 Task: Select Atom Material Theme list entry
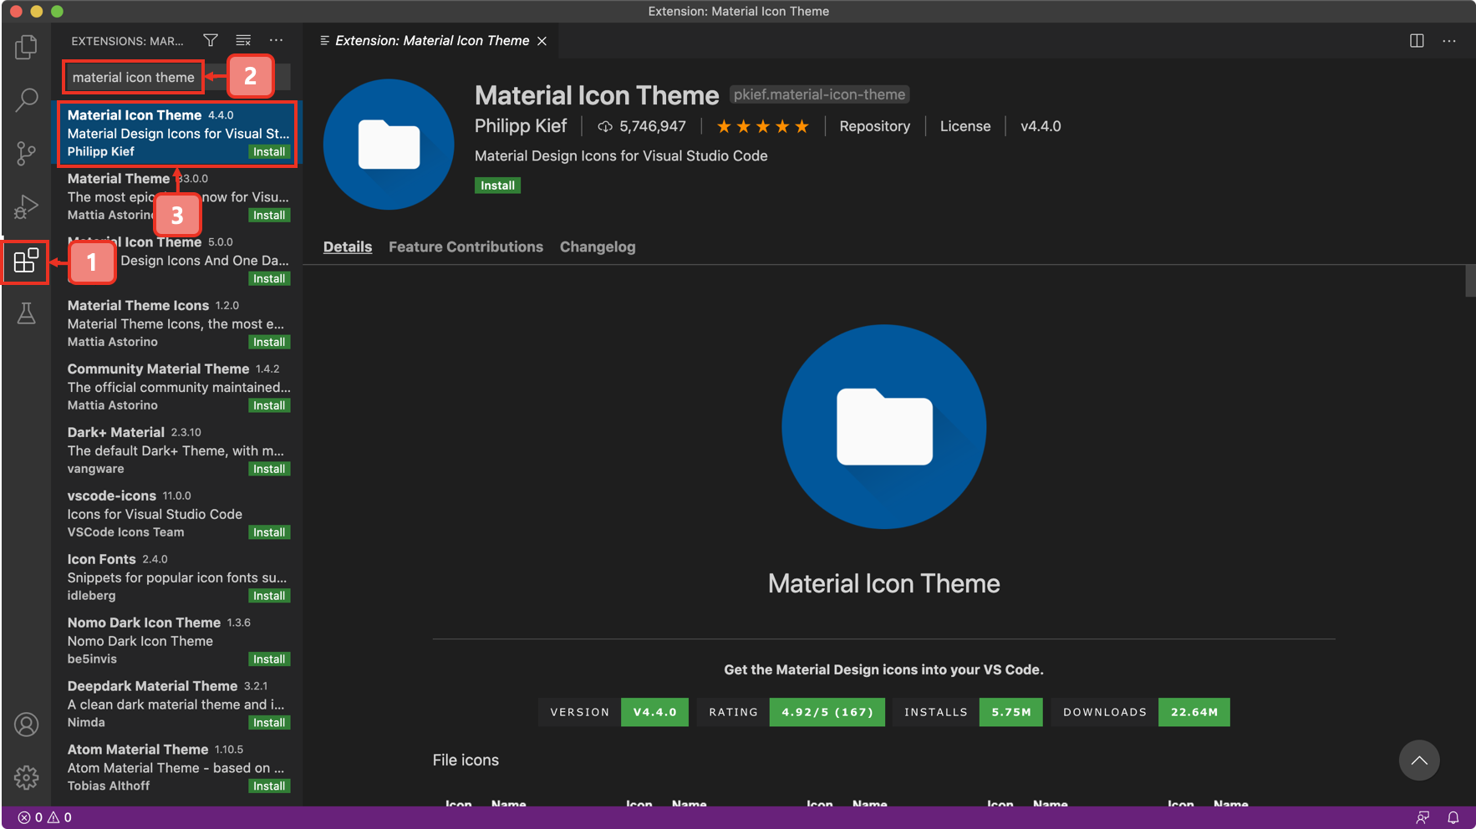tap(177, 768)
